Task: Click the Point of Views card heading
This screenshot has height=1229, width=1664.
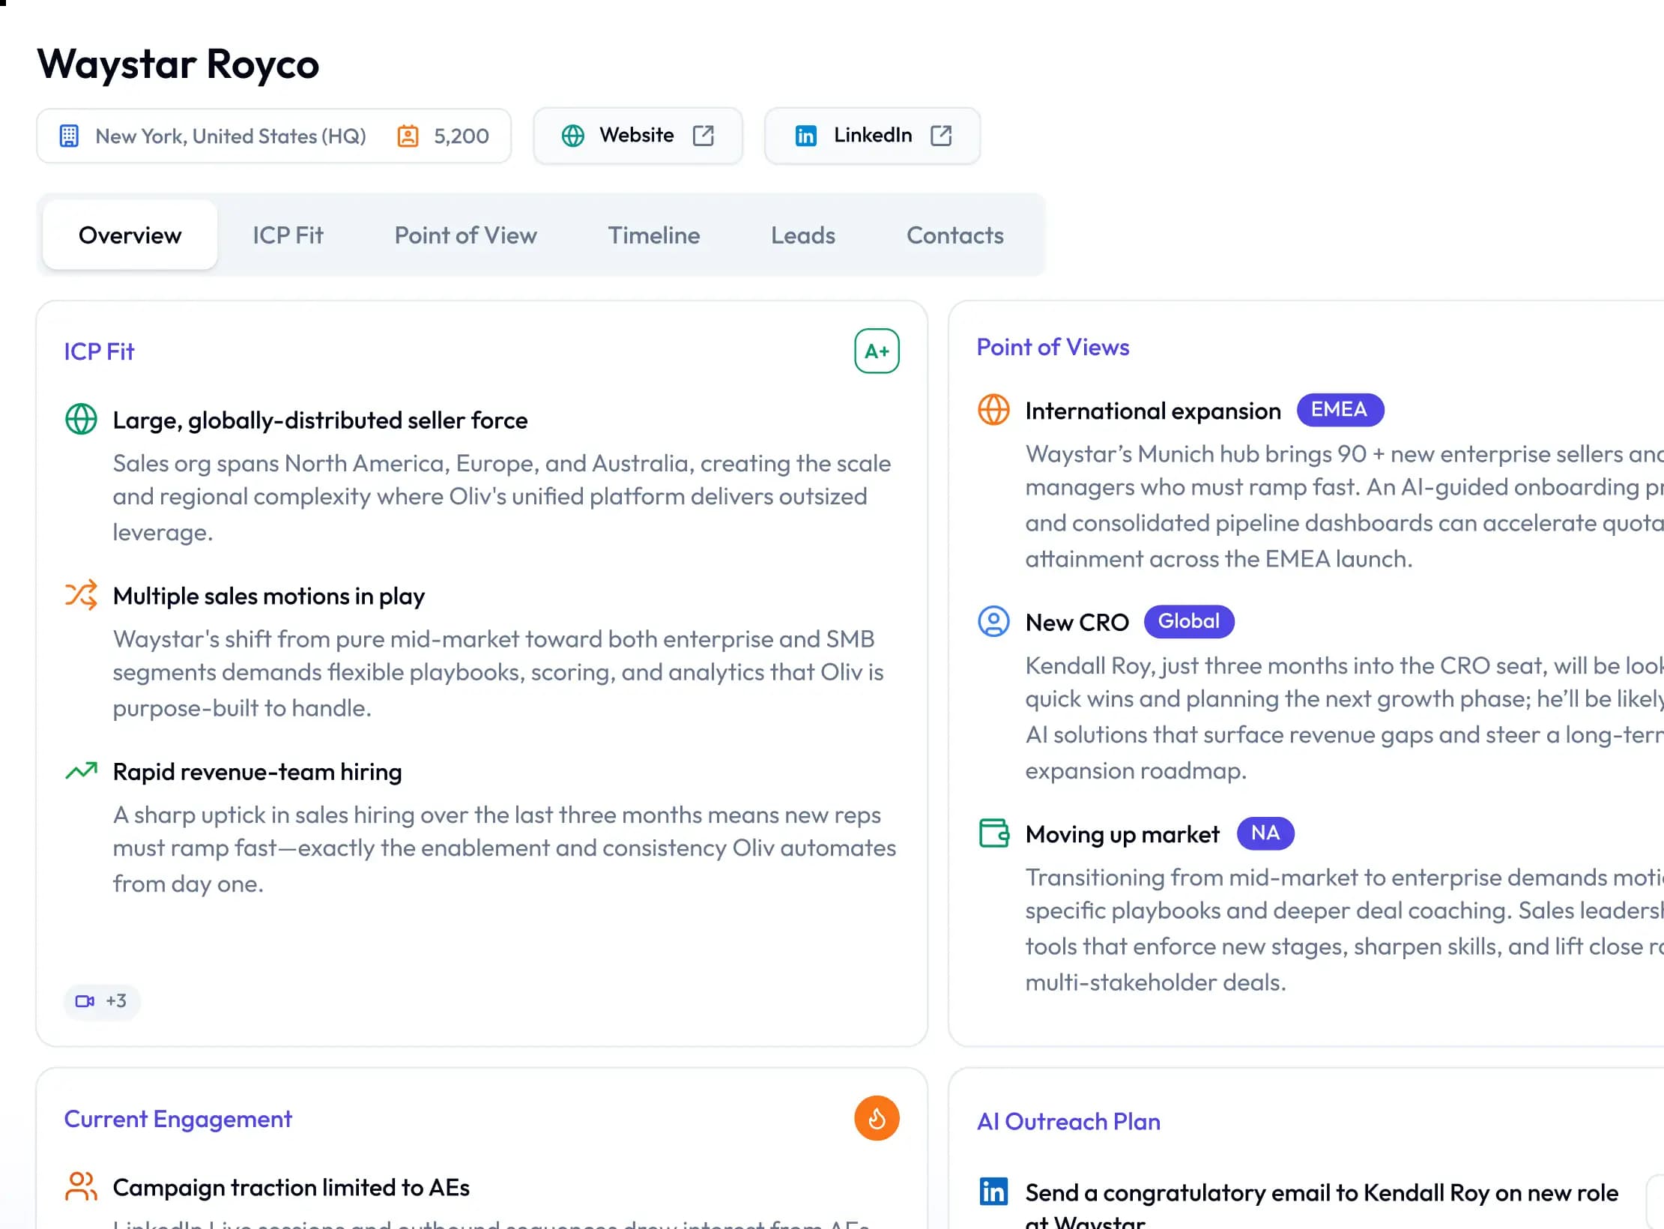Action: pos(1053,347)
